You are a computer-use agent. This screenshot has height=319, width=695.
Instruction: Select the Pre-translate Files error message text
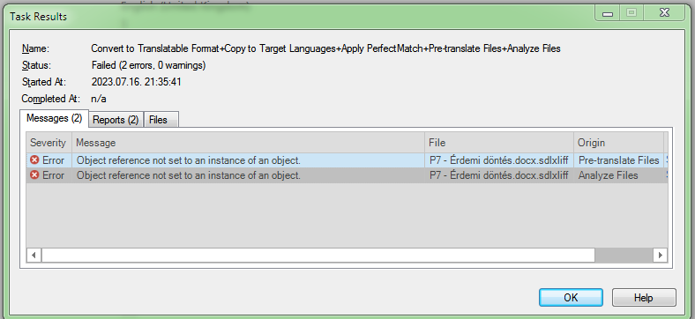coord(189,160)
